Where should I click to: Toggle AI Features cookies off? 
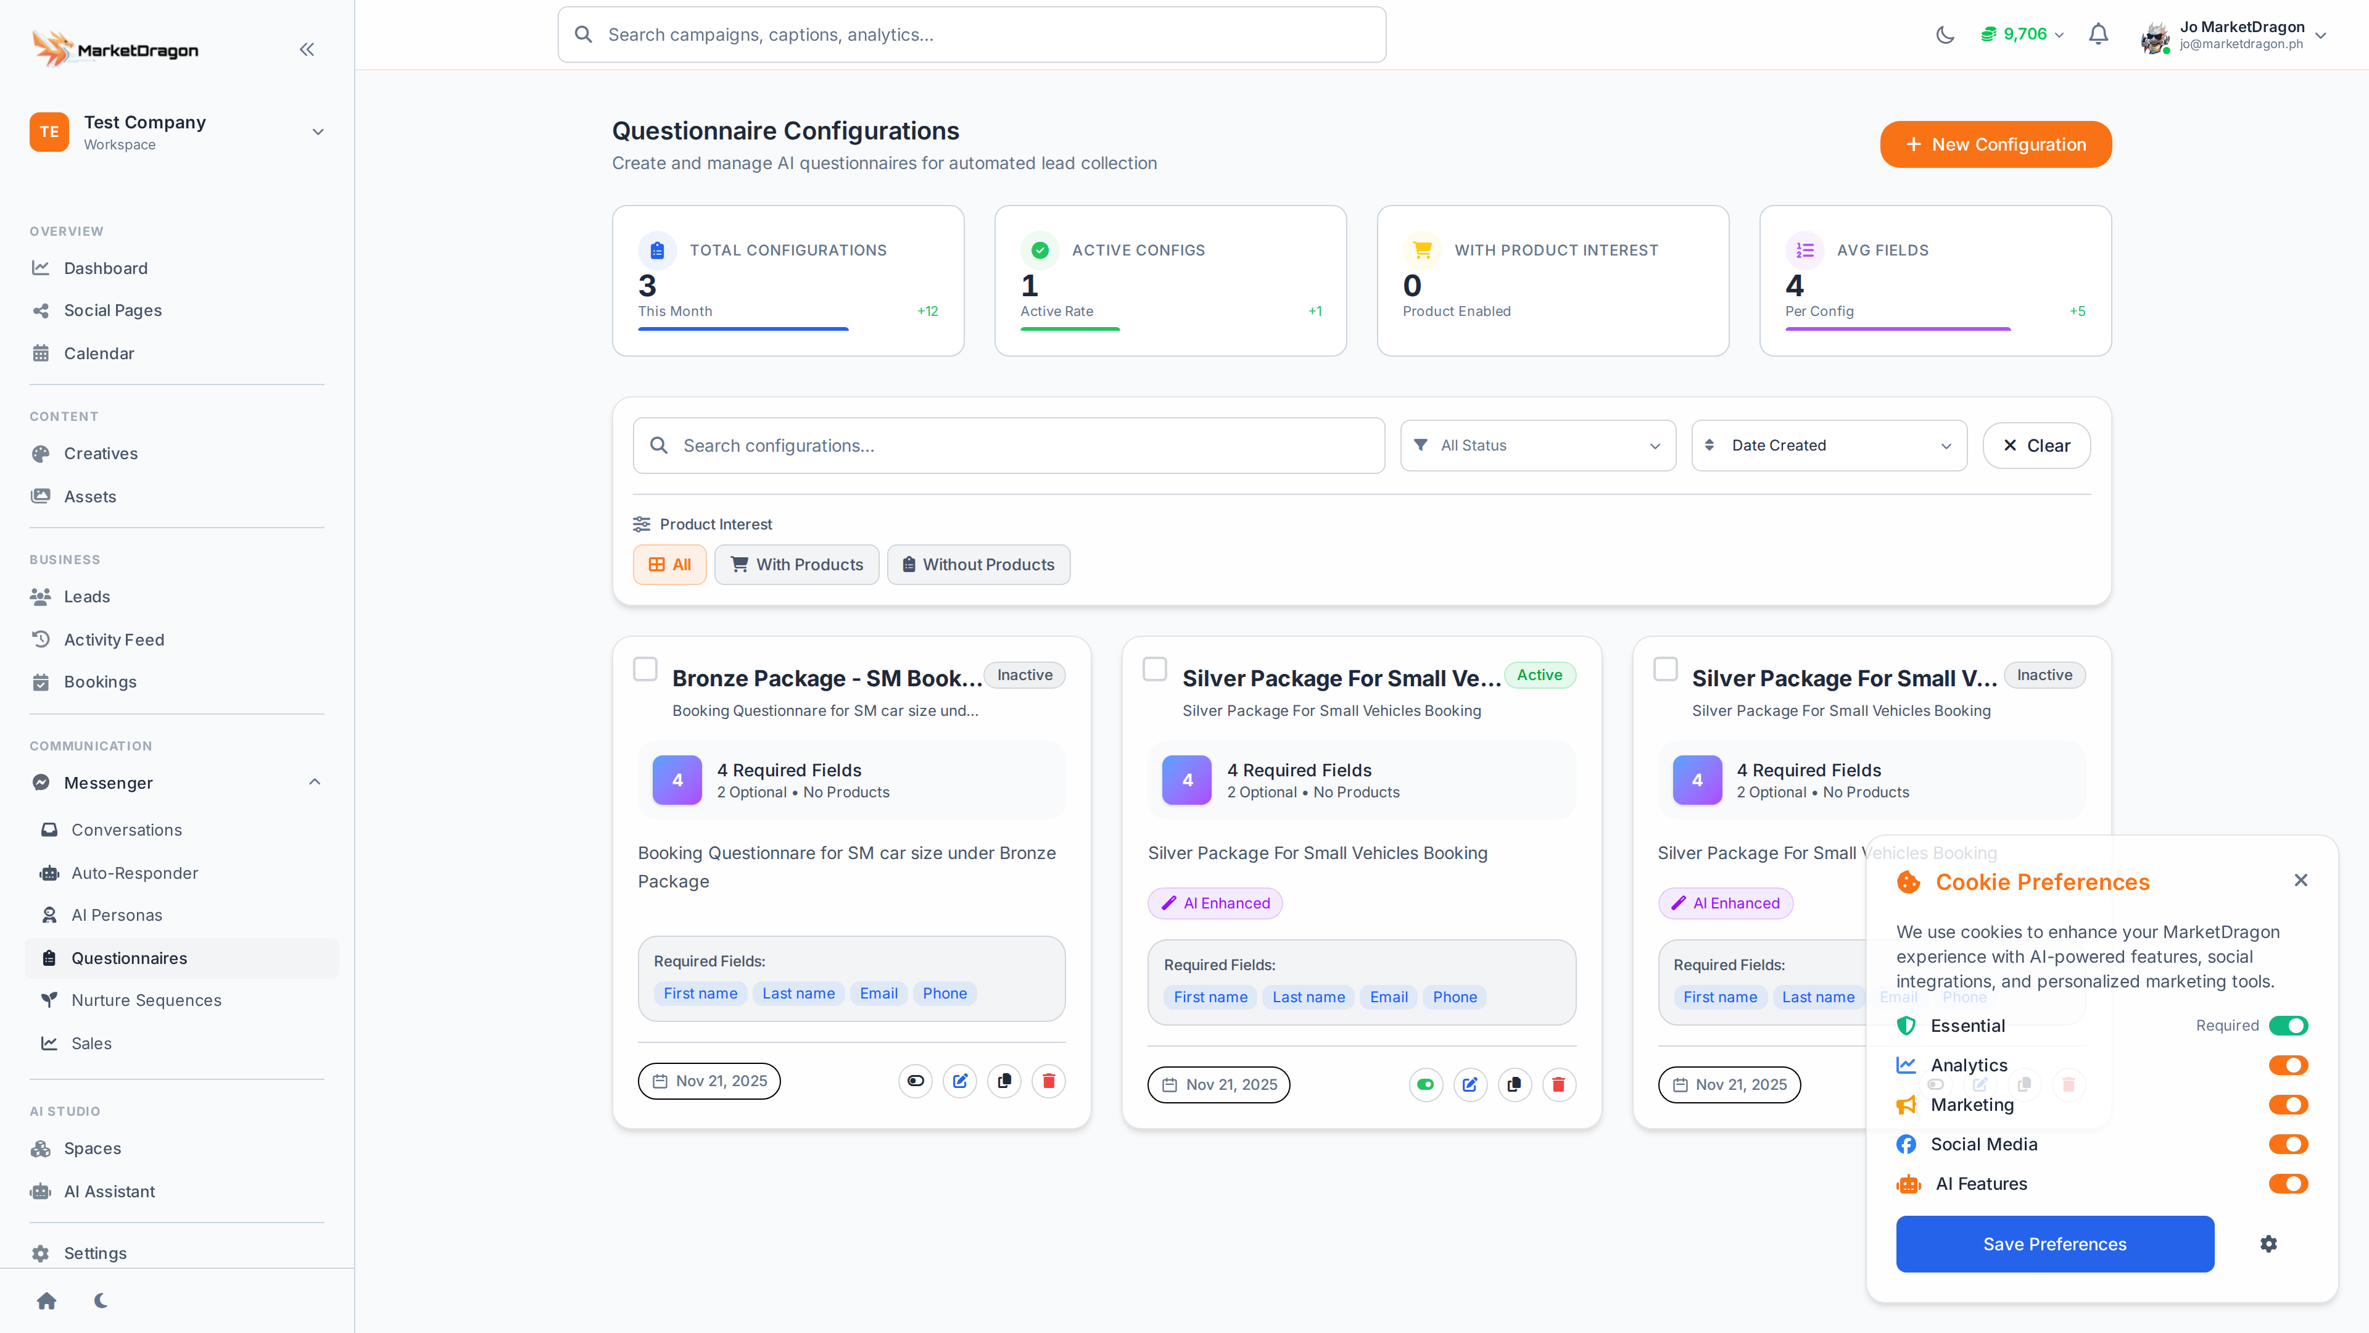[x=2288, y=1184]
